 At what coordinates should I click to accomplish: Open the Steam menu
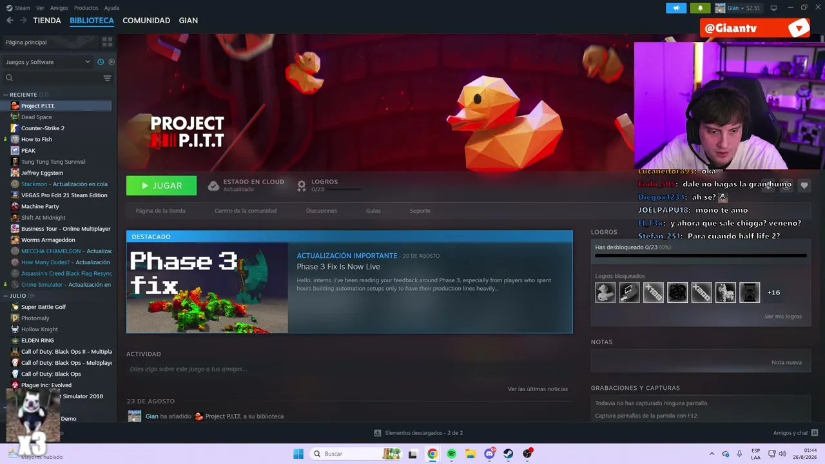(19, 8)
